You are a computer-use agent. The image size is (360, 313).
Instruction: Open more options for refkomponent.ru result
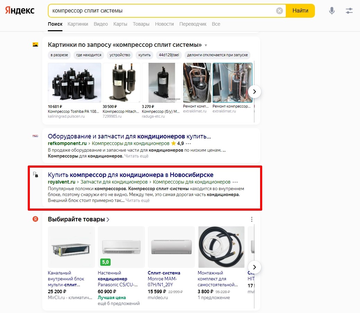pos(189,143)
